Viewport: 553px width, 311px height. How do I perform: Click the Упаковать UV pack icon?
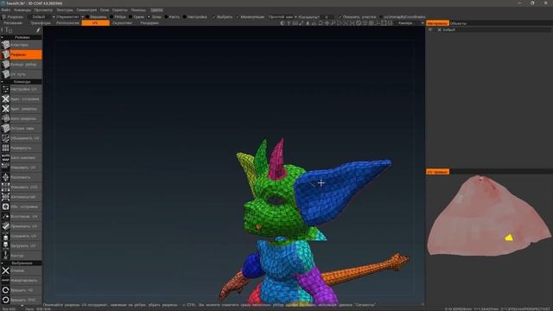point(5,168)
